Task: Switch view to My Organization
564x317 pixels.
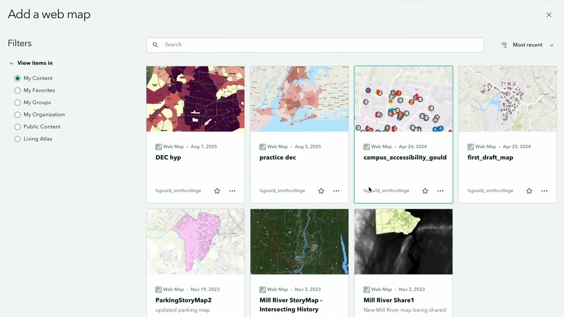Action: coord(18,114)
